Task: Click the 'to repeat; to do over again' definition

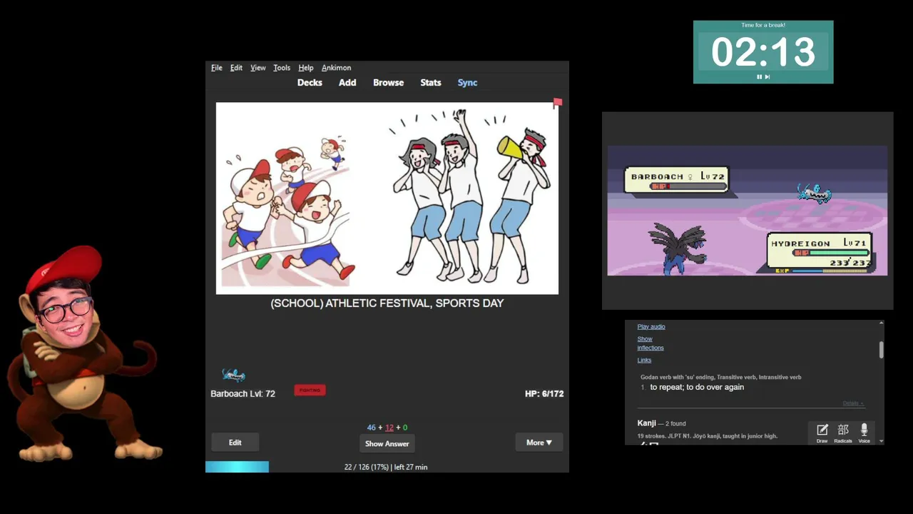Action: coord(697,387)
